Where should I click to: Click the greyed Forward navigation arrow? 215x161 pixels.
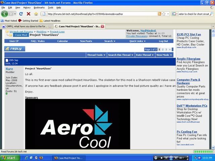click(x=11, y=14)
